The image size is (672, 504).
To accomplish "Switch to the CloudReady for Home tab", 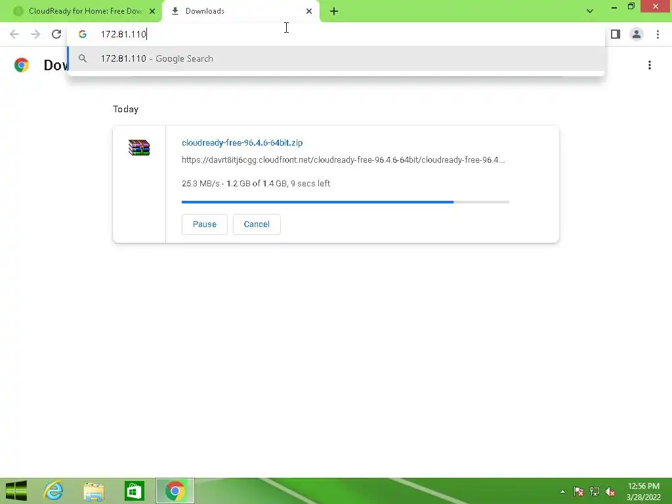I will click(85, 11).
